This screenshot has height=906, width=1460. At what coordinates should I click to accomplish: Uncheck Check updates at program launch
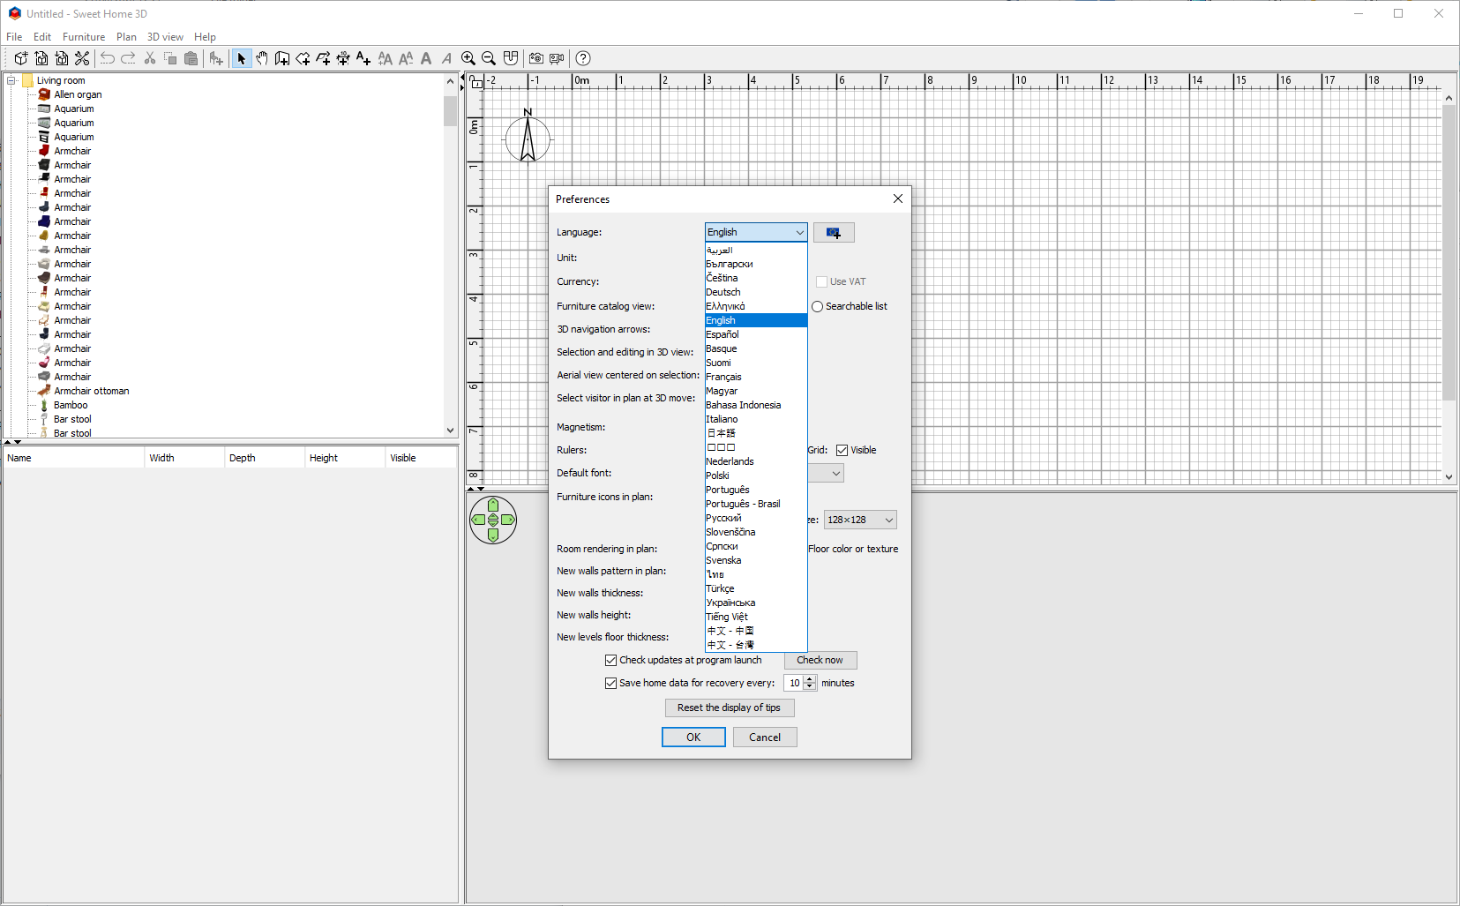[x=610, y=660]
